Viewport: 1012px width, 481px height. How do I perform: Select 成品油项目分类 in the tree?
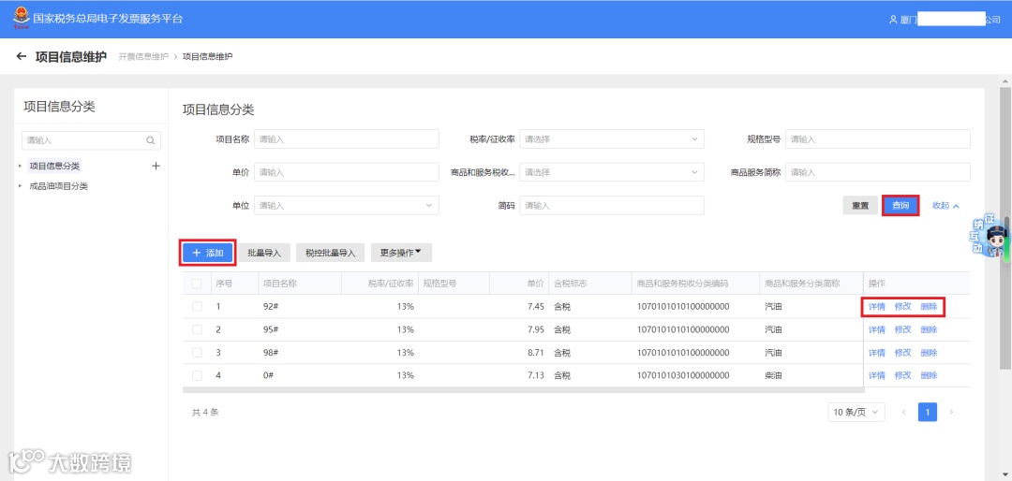click(59, 186)
